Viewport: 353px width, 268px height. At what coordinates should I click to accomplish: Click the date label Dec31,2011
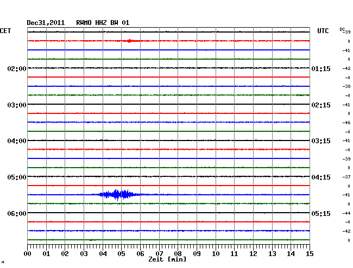point(46,23)
